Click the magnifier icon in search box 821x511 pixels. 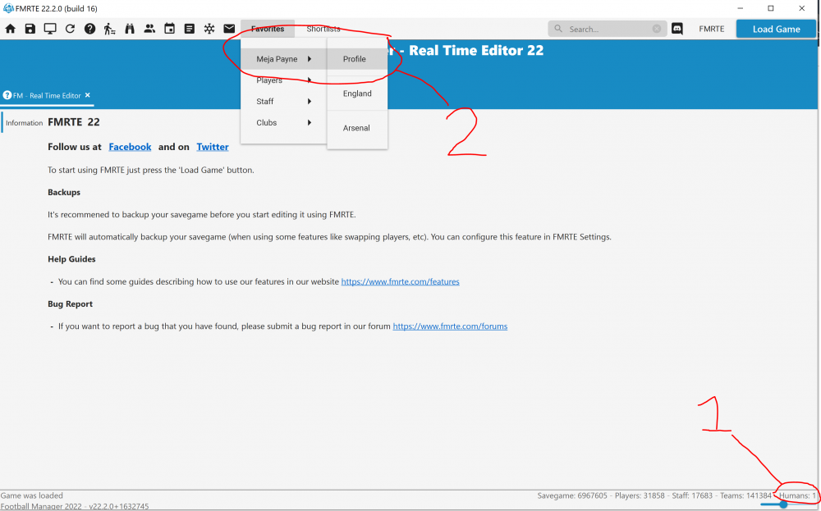coord(558,29)
